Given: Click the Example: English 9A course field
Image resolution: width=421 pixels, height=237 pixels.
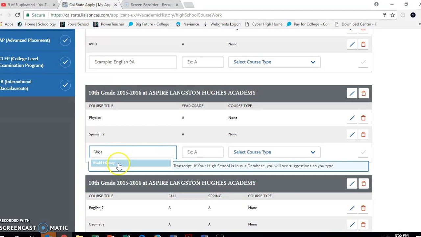Looking at the screenshot, I should coord(133,62).
